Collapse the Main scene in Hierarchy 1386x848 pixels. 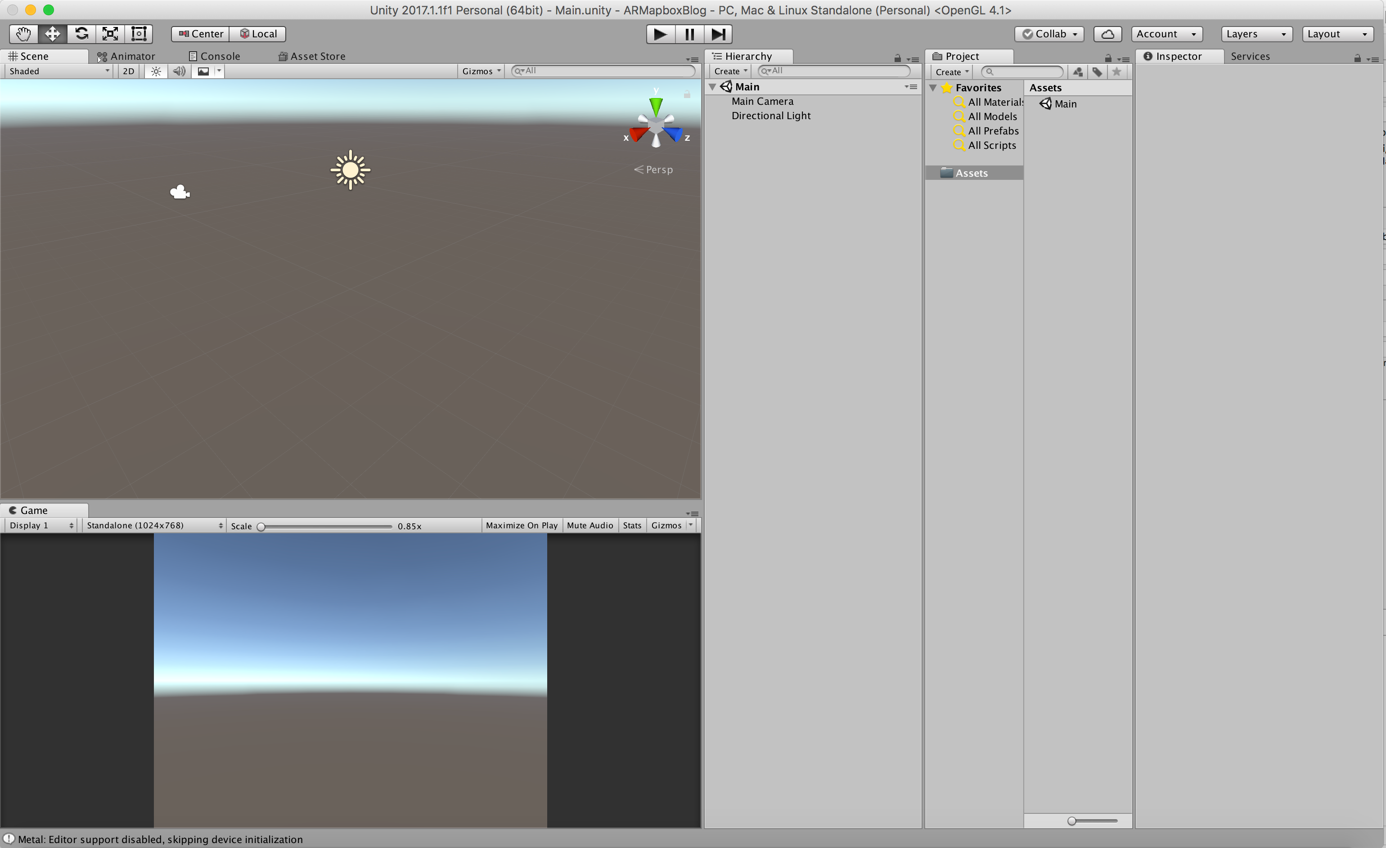(x=712, y=87)
